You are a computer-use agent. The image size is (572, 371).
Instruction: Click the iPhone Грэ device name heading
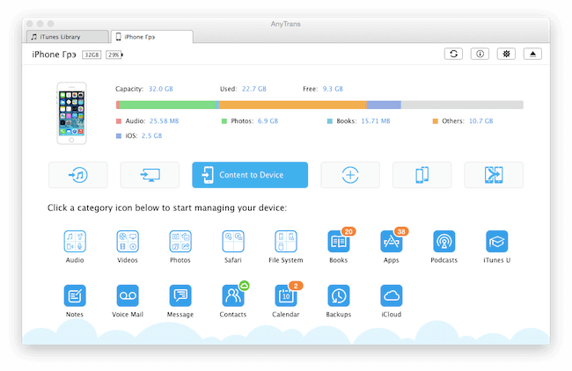(54, 55)
